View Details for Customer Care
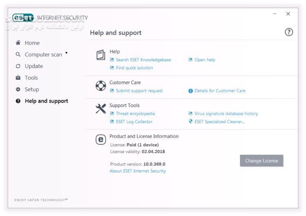The height and width of the screenshot is (216, 306). pyautogui.click(x=220, y=91)
